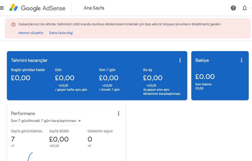Click Hemen düzeltin link

pos(31,33)
